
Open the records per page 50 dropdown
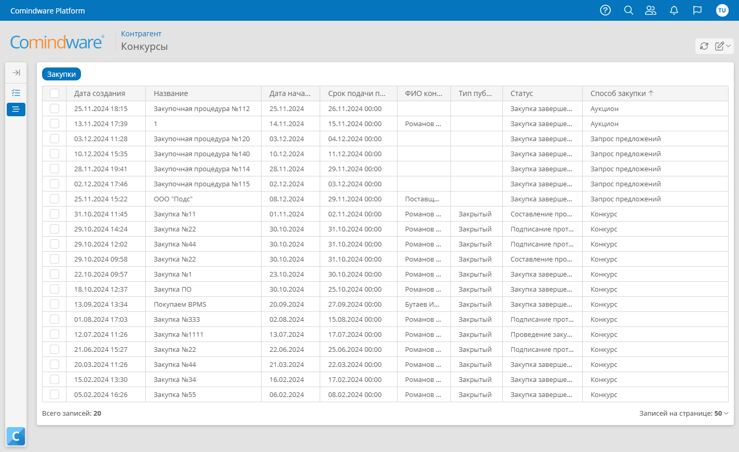(x=721, y=414)
